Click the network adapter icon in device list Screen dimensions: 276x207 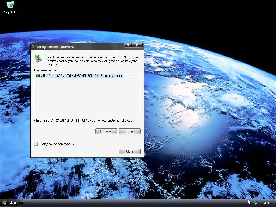(x=38, y=76)
